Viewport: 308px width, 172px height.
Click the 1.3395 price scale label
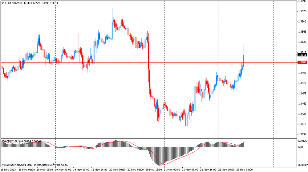pos(302,134)
